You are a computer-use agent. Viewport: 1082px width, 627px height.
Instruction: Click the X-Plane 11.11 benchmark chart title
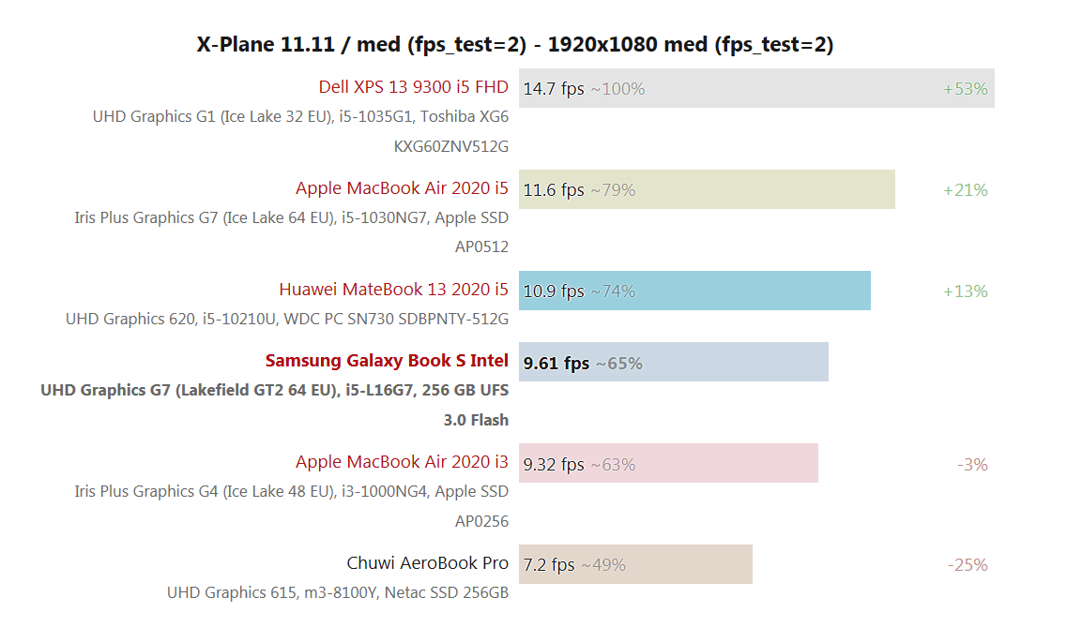click(x=515, y=44)
